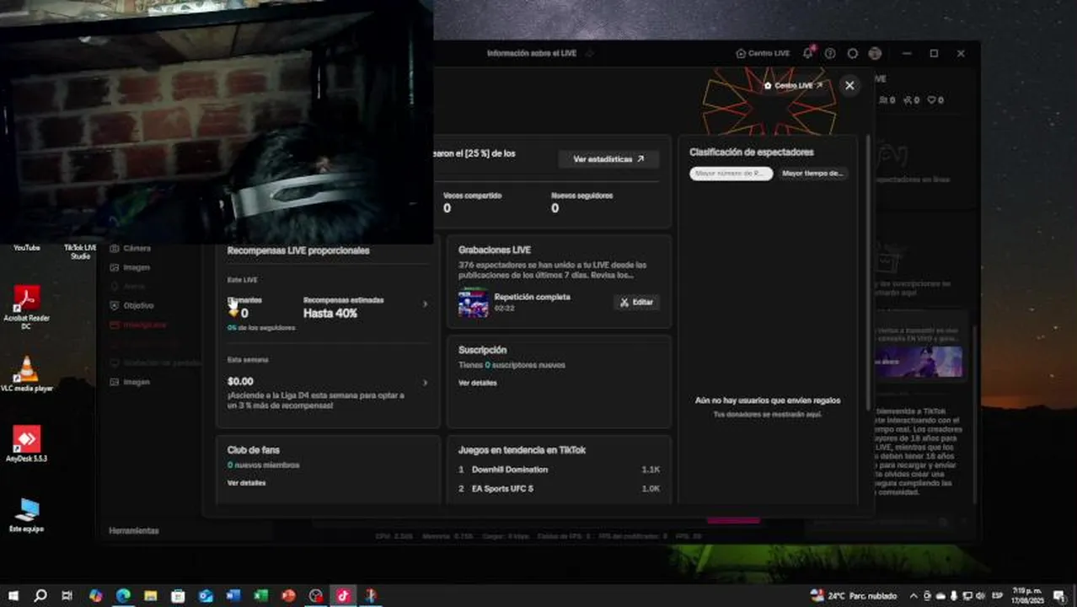This screenshot has height=607, width=1077.
Task: Open Acrobat Reader DC desktop icon
Action: coord(26,308)
